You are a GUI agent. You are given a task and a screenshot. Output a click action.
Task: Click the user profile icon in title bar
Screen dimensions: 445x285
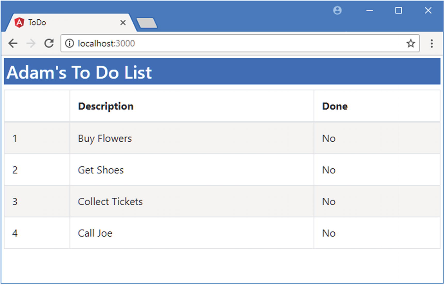coord(337,11)
